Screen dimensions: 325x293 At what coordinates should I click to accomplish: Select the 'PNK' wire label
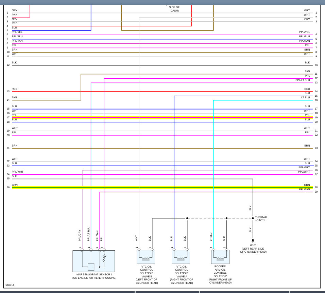(x=15, y=15)
